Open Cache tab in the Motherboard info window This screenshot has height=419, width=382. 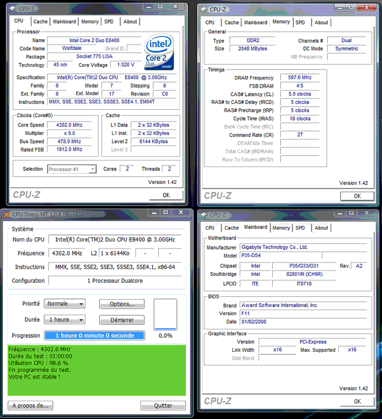232,228
